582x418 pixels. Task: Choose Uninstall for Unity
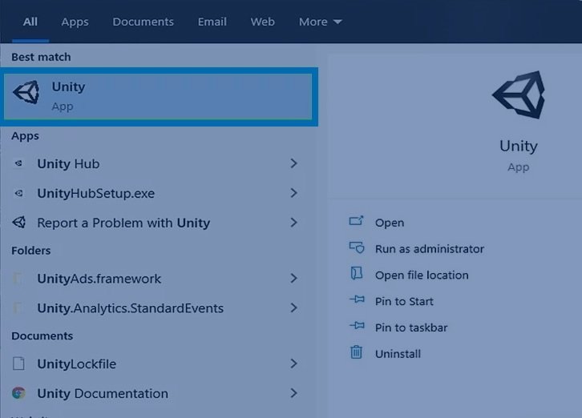398,354
